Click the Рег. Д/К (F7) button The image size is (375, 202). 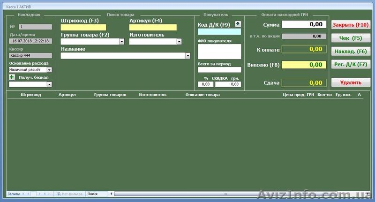pyautogui.click(x=350, y=64)
